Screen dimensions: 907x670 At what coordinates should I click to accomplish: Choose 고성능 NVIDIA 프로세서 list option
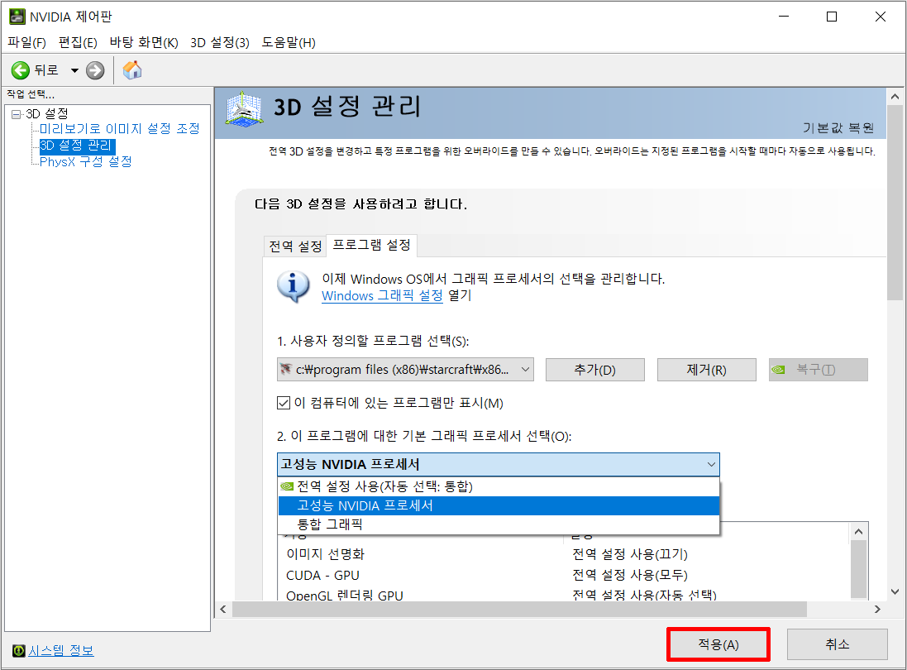pyautogui.click(x=499, y=505)
